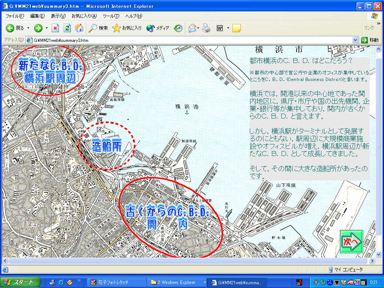Open the ツール(T) menu

[x=111, y=16]
